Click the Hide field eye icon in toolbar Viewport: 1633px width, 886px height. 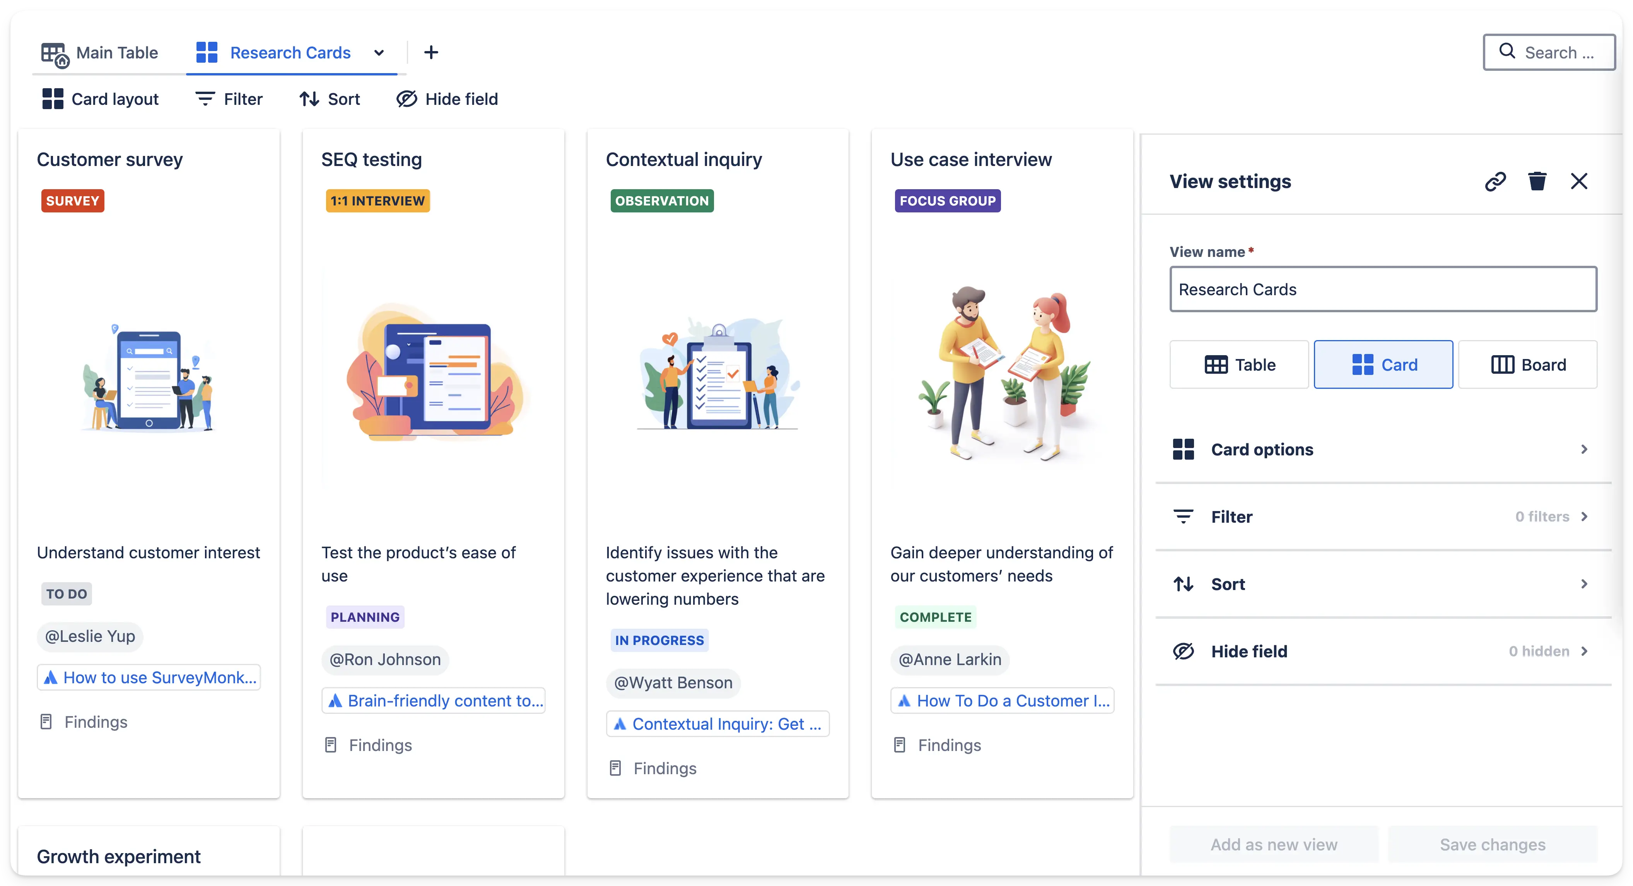(x=407, y=99)
